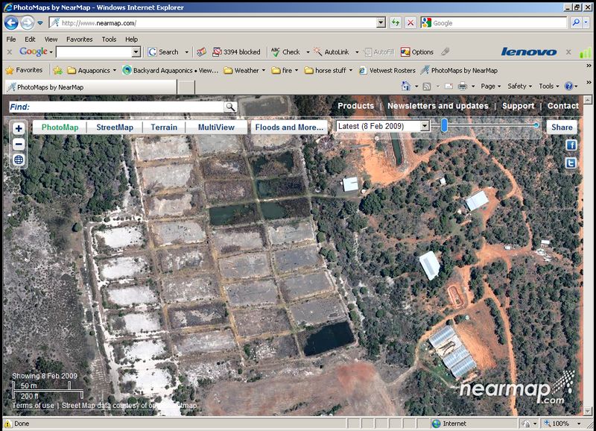Zoom out with the map minus button
This screenshot has width=596, height=431.
19,144
